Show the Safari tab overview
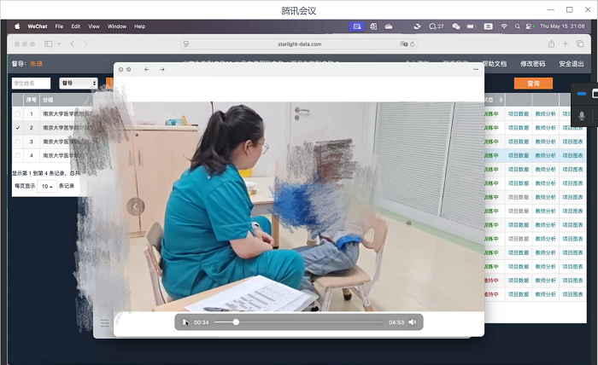598x365 pixels. 580,43
